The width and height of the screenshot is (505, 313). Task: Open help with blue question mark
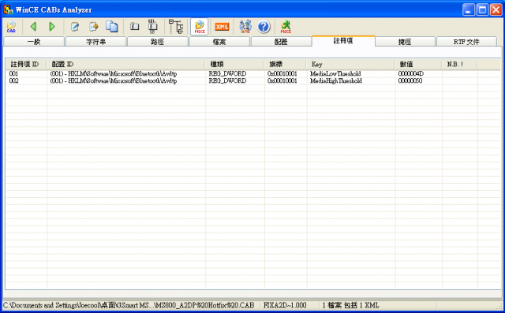point(264,26)
